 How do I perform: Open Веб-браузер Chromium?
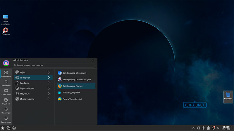click(x=76, y=73)
